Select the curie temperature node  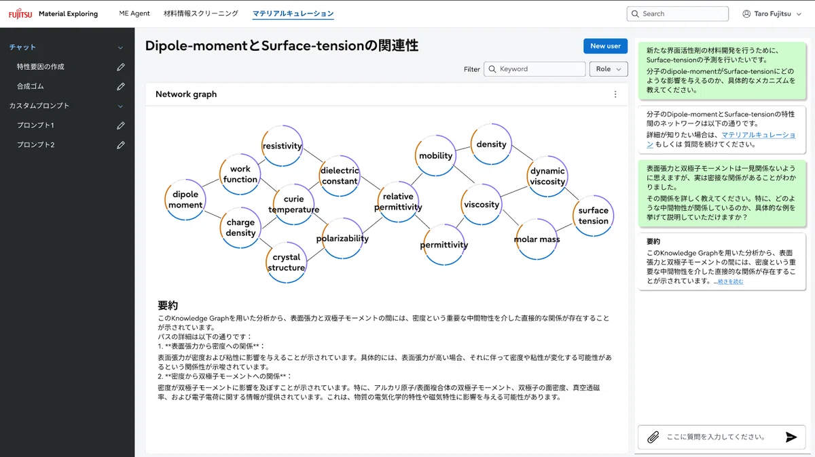pos(293,204)
